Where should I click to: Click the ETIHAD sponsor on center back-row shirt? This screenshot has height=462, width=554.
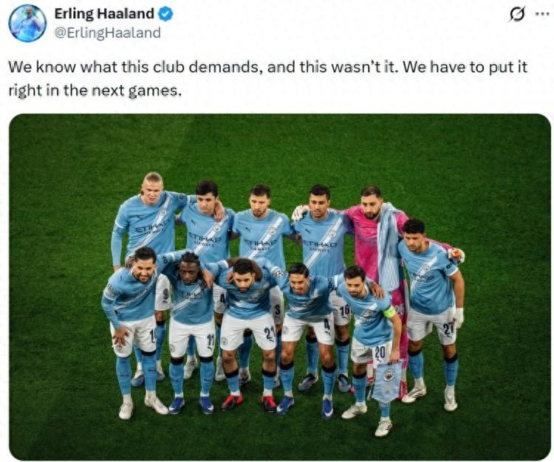[261, 243]
